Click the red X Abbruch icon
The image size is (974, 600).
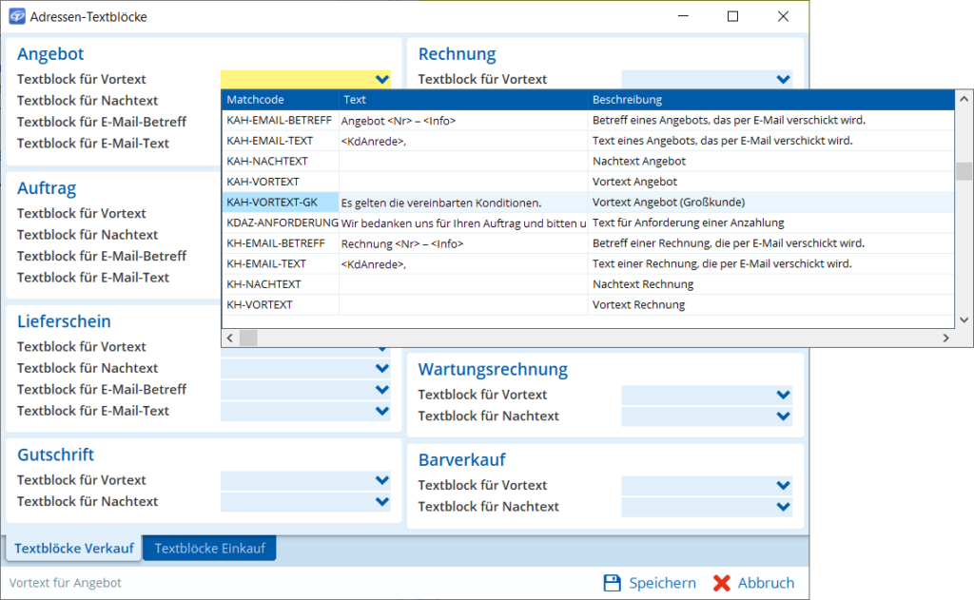tap(722, 583)
